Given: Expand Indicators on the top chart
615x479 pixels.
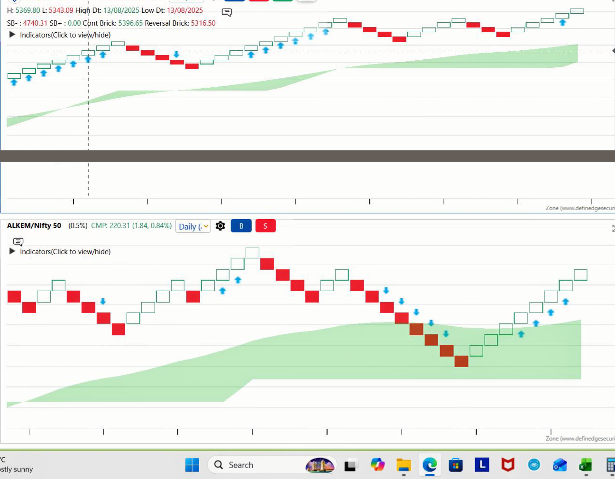Looking at the screenshot, I should [12, 35].
